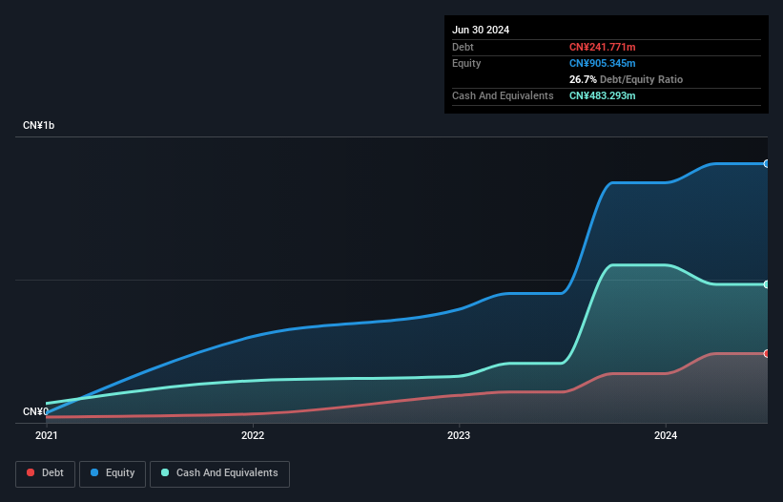783x502 pixels.
Task: Click the CN¥241.771m debt value
Action: click(x=602, y=47)
